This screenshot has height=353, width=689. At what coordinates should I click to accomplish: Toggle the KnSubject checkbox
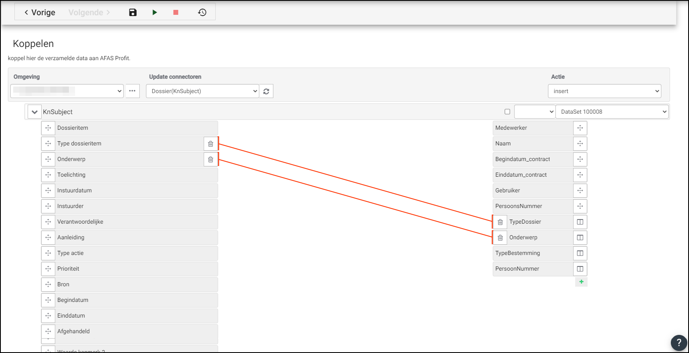[507, 112]
